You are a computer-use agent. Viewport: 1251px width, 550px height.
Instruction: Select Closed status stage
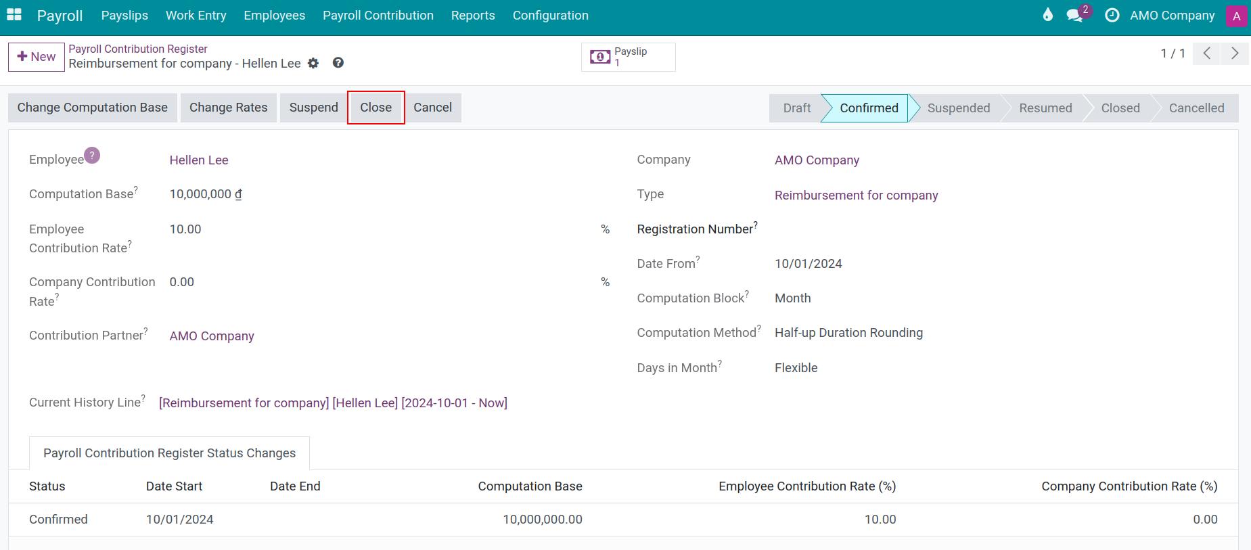point(1120,108)
